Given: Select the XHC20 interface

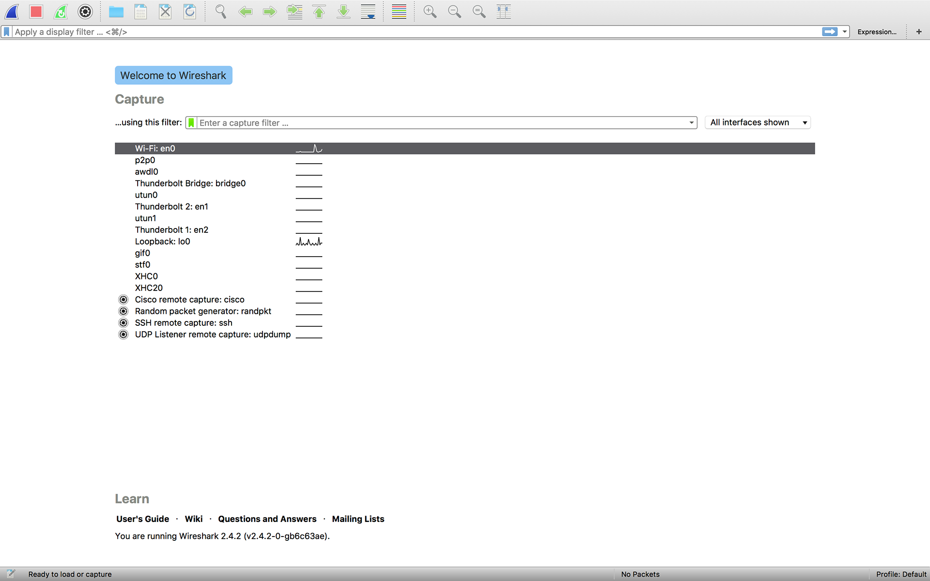Looking at the screenshot, I should click(465, 288).
